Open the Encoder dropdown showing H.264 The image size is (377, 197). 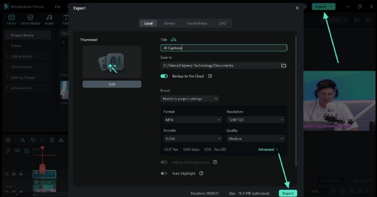192,138
